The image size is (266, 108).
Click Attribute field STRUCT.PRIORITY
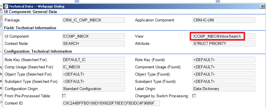pos(224,43)
